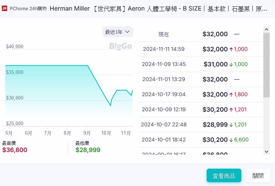Click the red up arrow beside 1,800

point(231,94)
